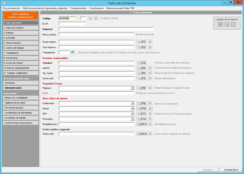Remove company logo with X icon
244x174 pixels.
[x=233, y=24]
